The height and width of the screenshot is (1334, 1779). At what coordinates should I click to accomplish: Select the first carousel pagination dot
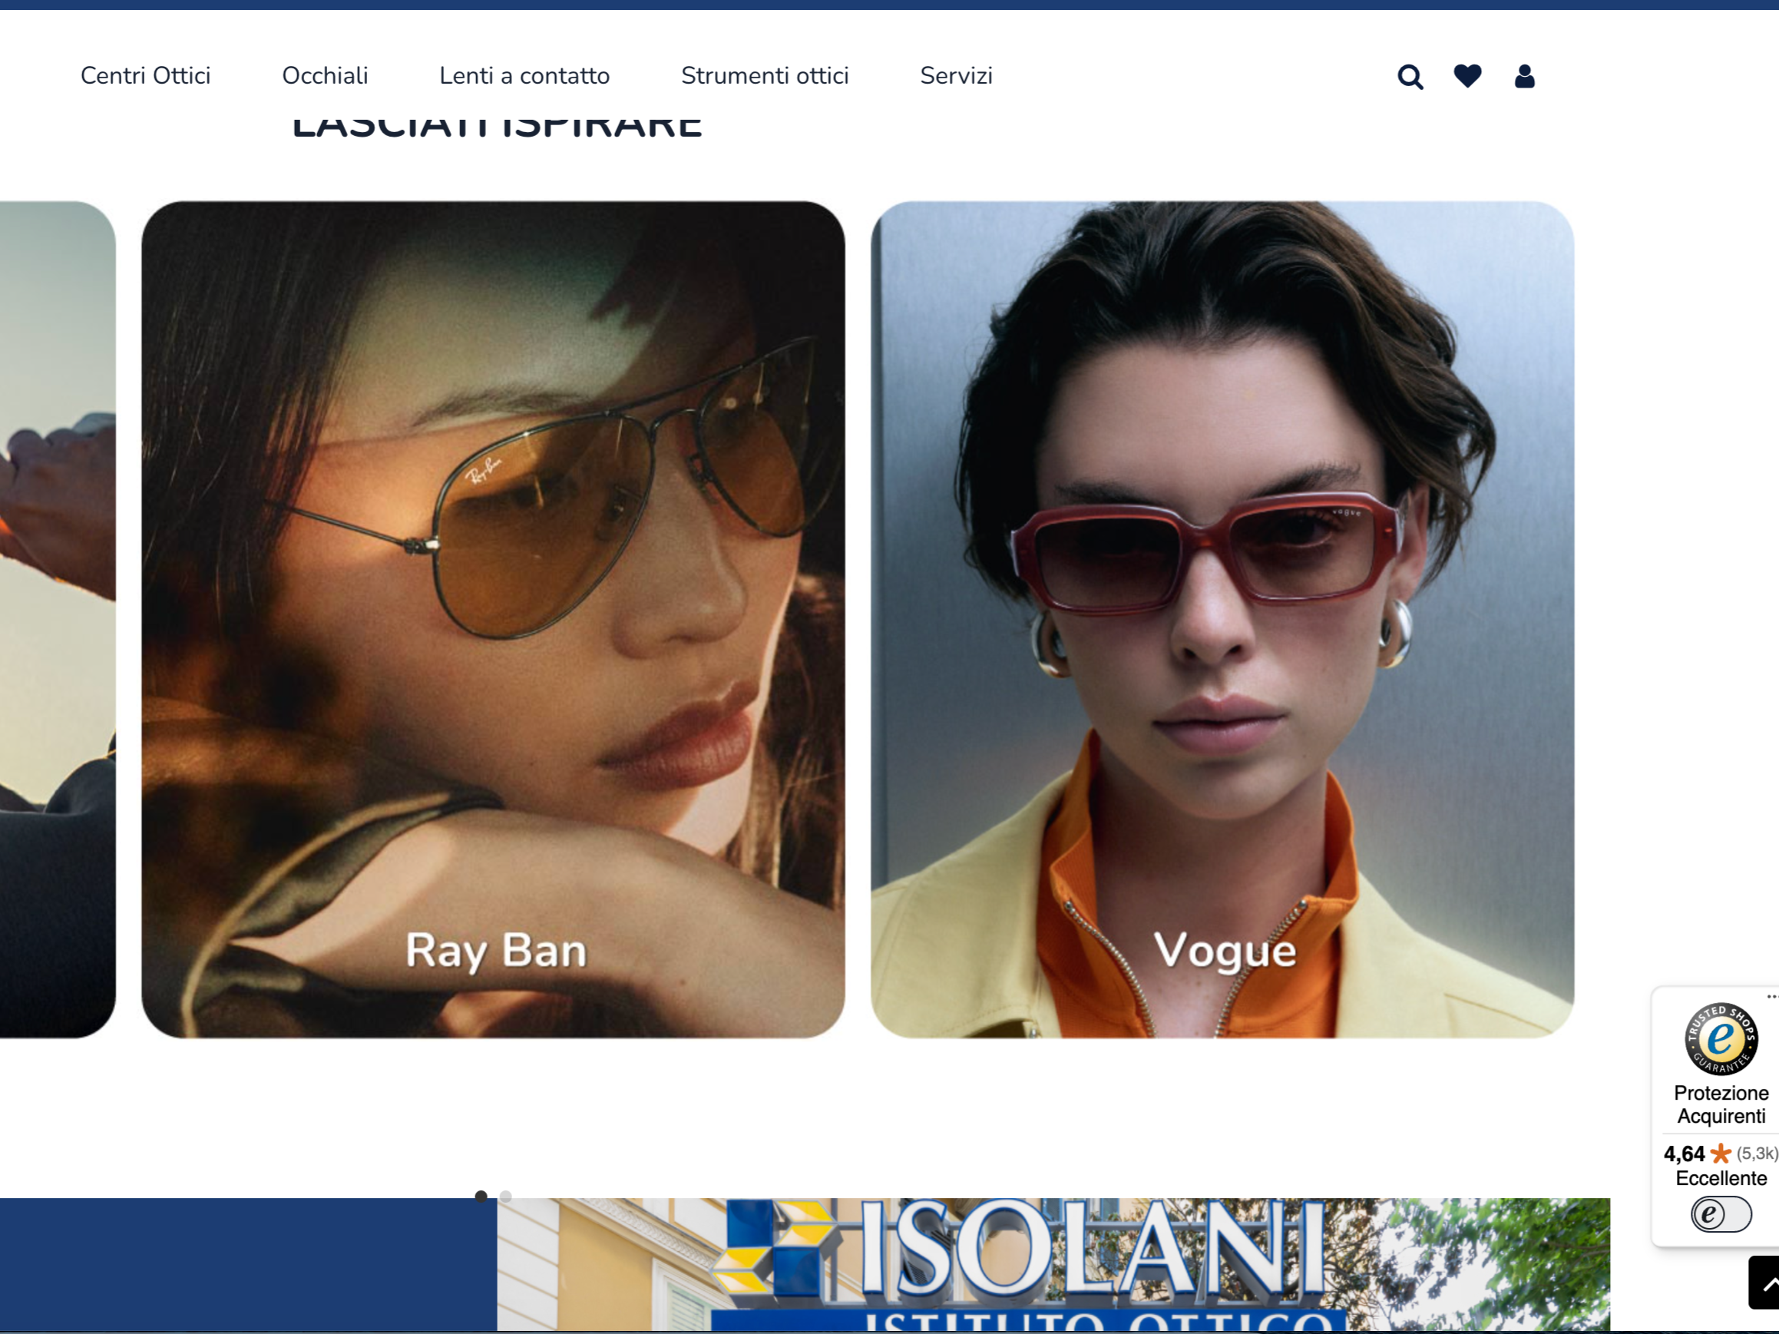point(481,1196)
